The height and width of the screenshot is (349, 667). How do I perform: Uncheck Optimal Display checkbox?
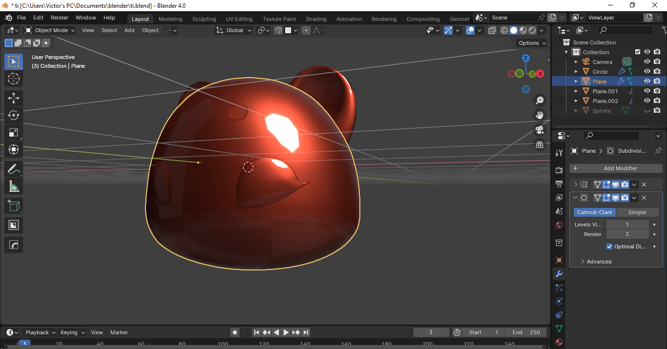609,246
